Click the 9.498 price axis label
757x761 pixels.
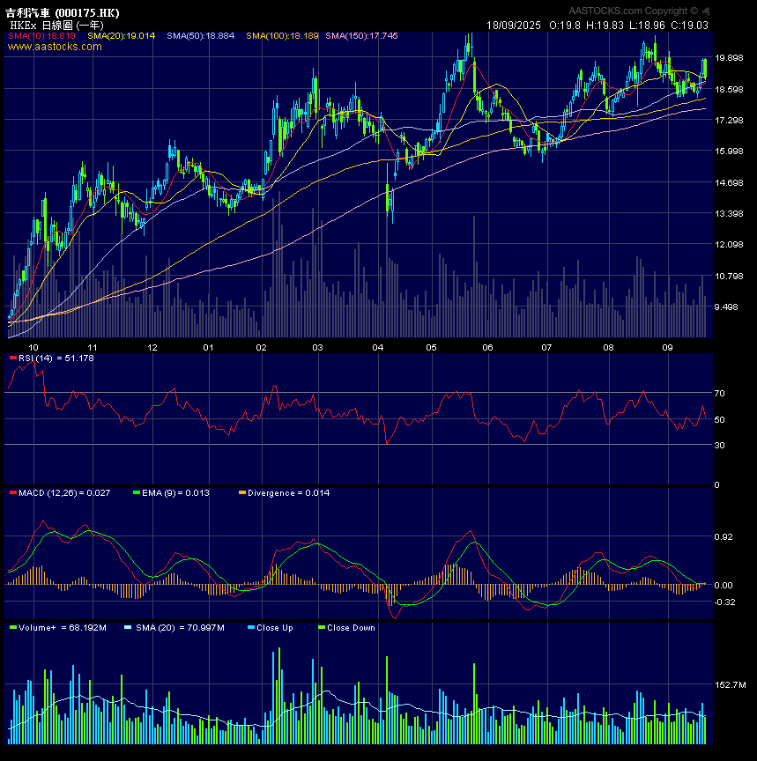click(x=726, y=307)
